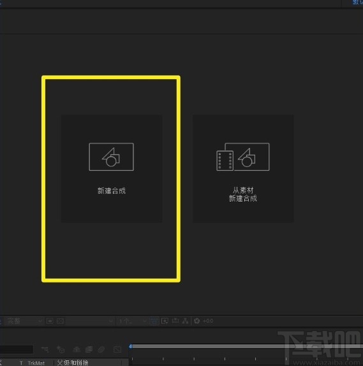This screenshot has height=366, width=363.
Task: Click the film strip composition from footage icon
Action: (x=243, y=157)
